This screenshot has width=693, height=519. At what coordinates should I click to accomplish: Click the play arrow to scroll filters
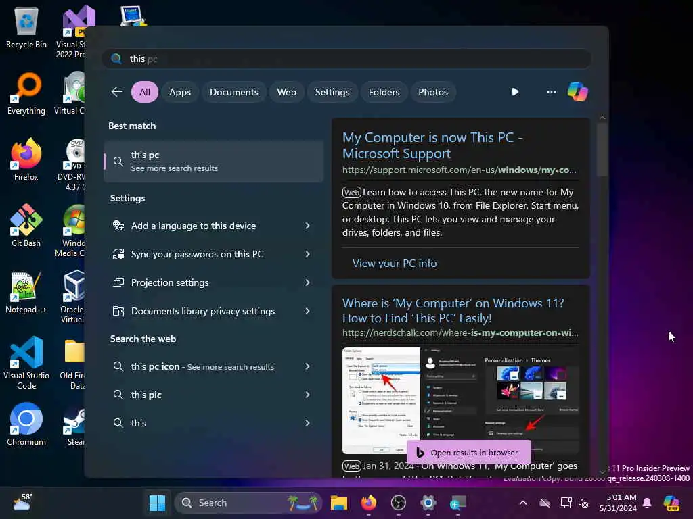515,92
